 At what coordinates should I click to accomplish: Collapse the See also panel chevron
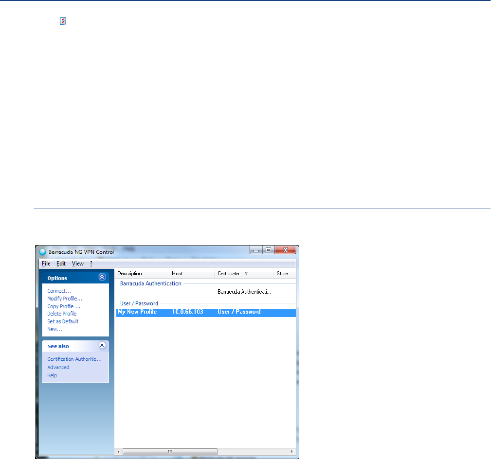102,345
